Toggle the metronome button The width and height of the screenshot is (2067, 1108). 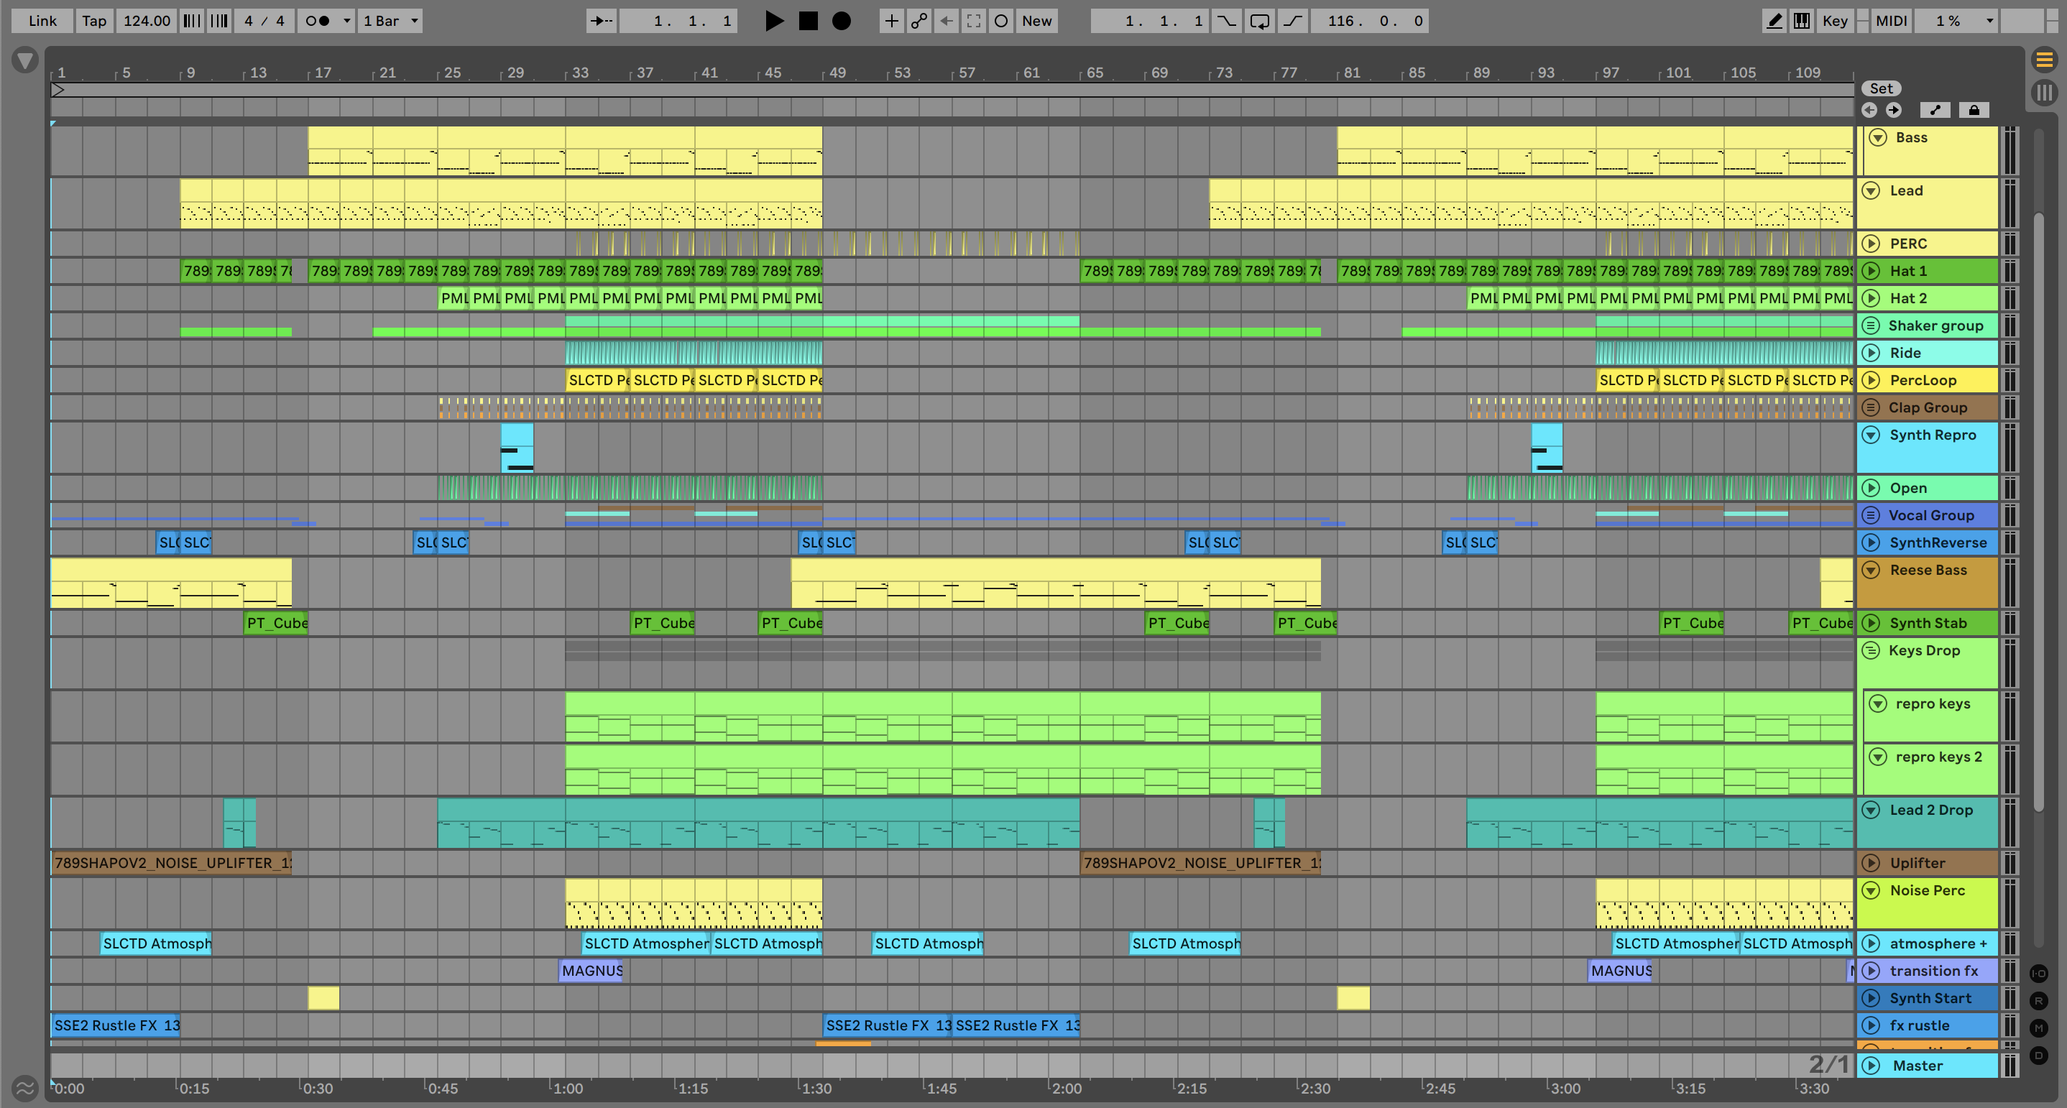click(318, 21)
